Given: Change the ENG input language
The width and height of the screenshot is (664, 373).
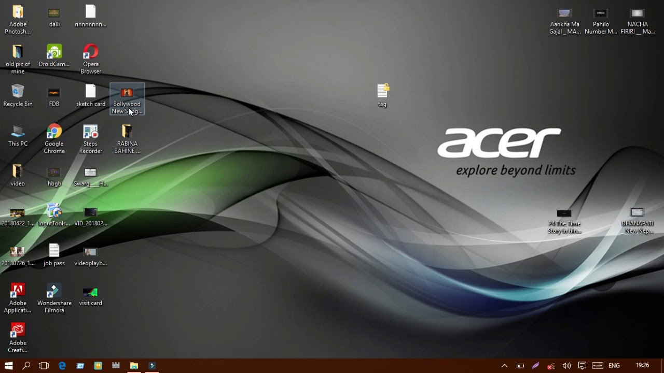Looking at the screenshot, I should (x=614, y=366).
